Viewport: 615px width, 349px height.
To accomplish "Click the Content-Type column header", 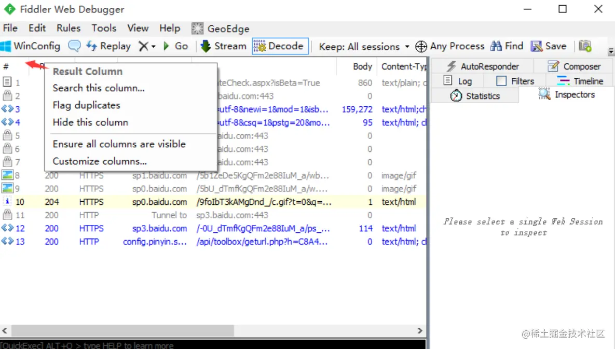I will (403, 66).
